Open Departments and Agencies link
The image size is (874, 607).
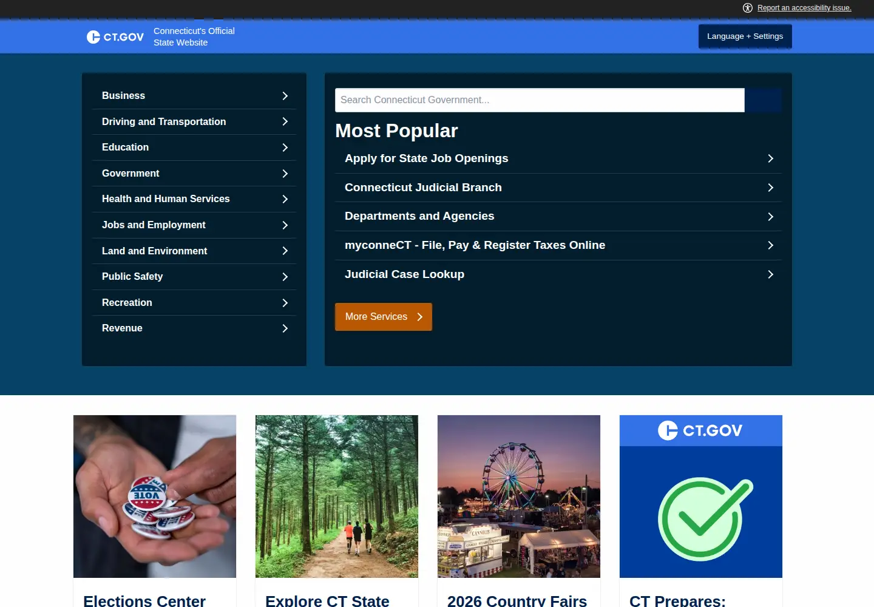(558, 217)
